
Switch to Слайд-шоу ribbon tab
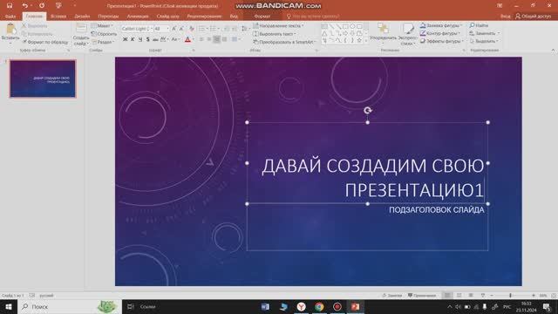(168, 17)
